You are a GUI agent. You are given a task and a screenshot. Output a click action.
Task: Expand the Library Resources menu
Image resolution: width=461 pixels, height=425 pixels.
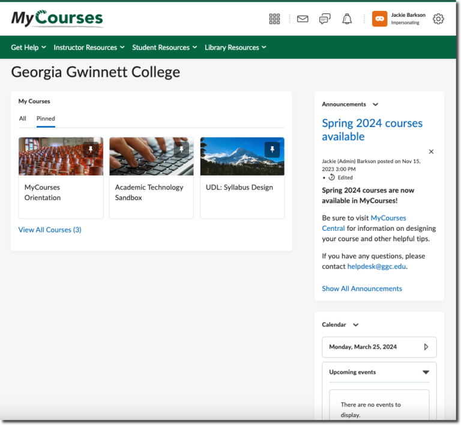[x=235, y=47]
